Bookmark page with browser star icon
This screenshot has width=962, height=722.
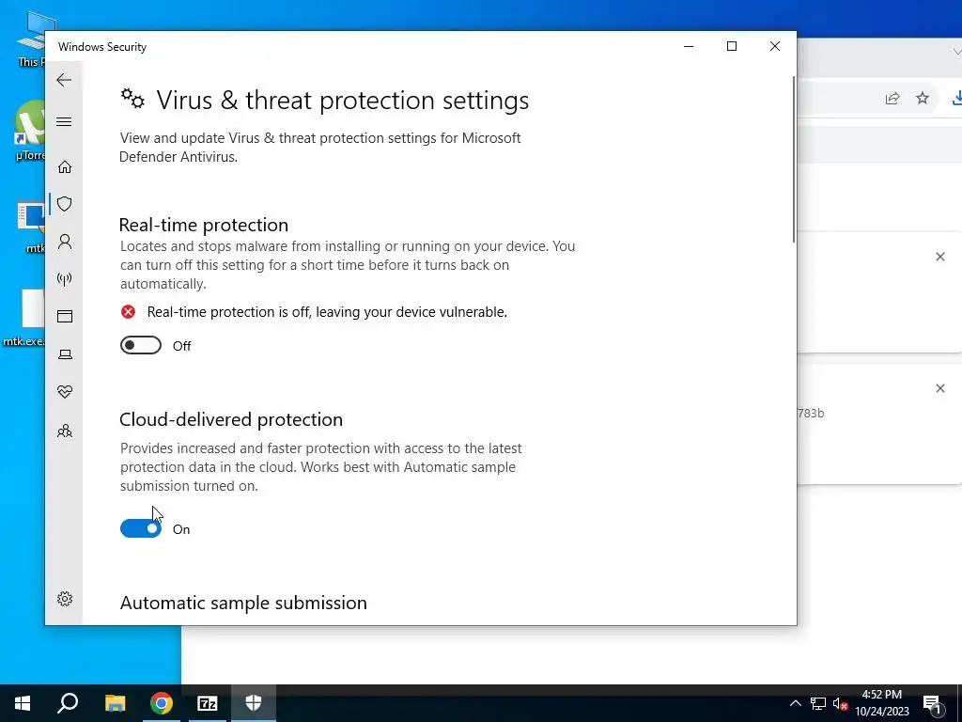coord(923,98)
